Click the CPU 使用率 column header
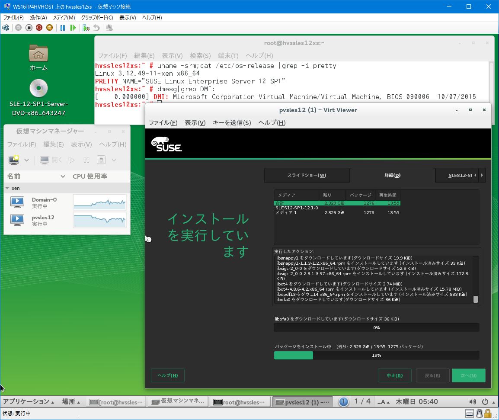 [x=90, y=176]
